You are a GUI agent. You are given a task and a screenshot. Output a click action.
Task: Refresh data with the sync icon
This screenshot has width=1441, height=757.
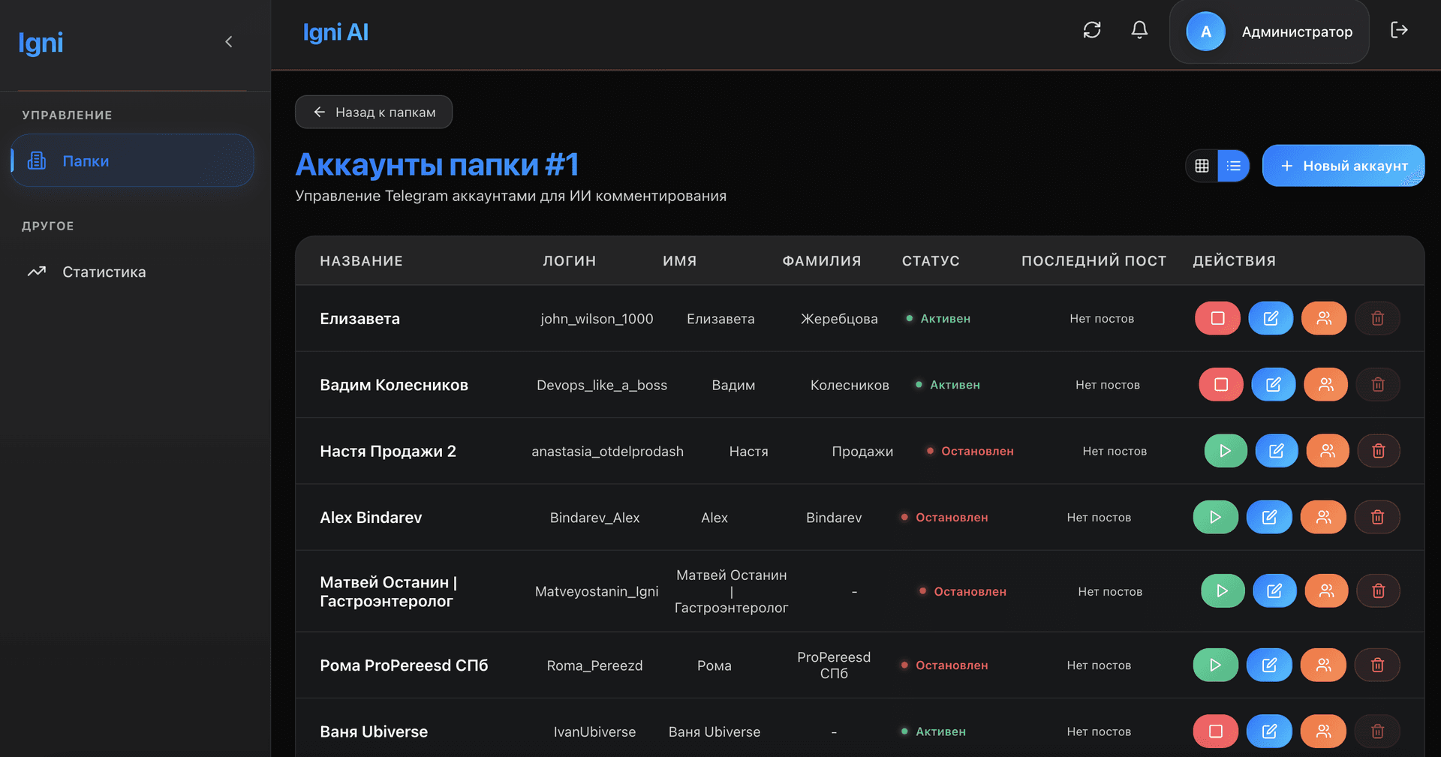1092,30
